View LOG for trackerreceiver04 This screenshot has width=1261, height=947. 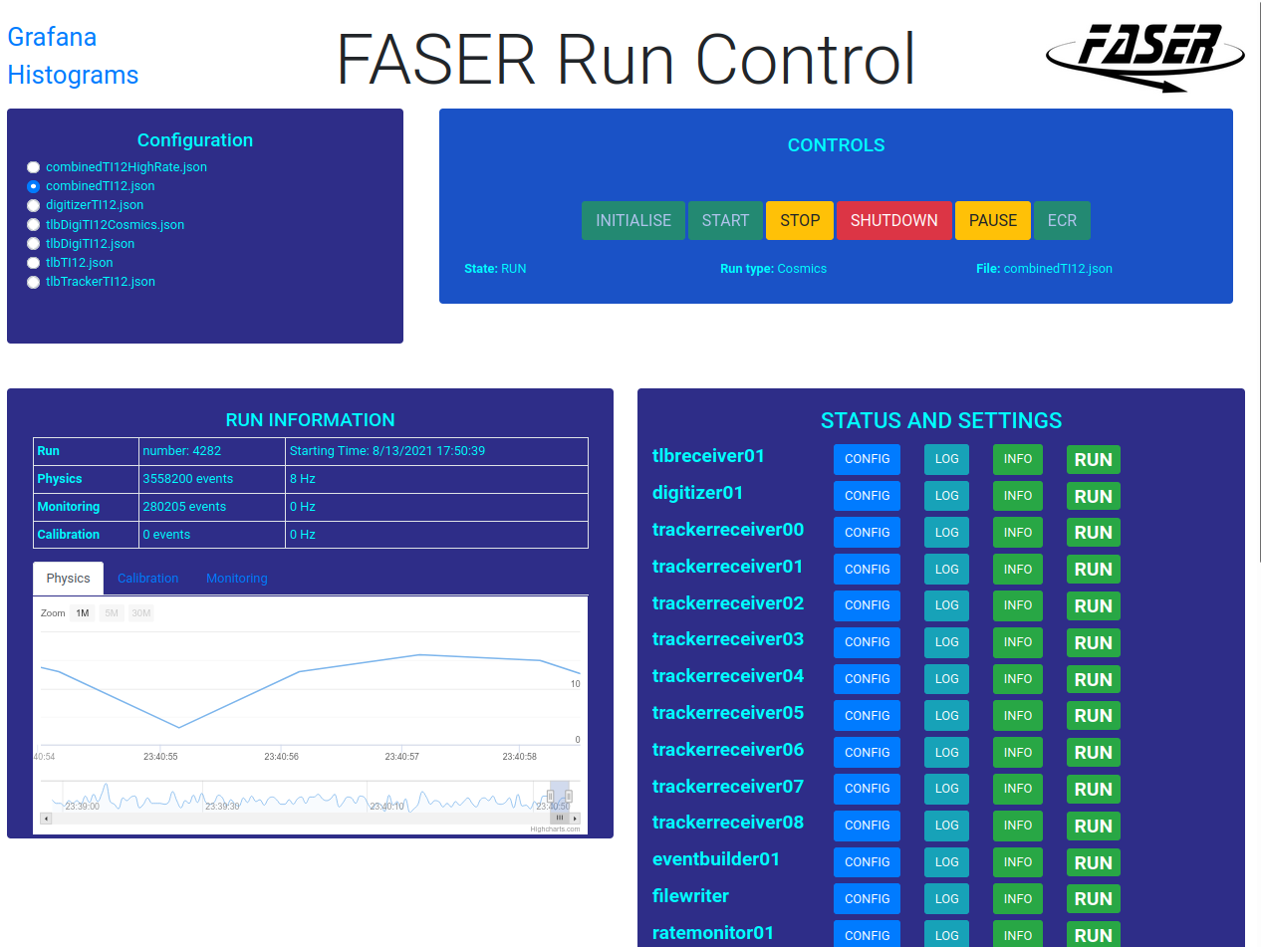click(x=946, y=679)
